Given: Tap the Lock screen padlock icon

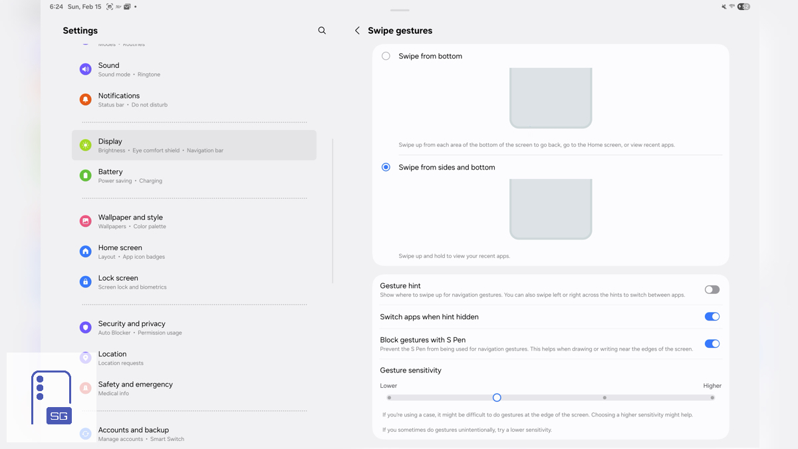Looking at the screenshot, I should coord(85,282).
